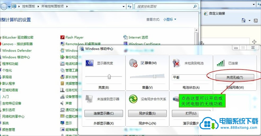The image size is (261, 136).
Task: Click the 声音 speaker icon
Action: click(62, 103)
